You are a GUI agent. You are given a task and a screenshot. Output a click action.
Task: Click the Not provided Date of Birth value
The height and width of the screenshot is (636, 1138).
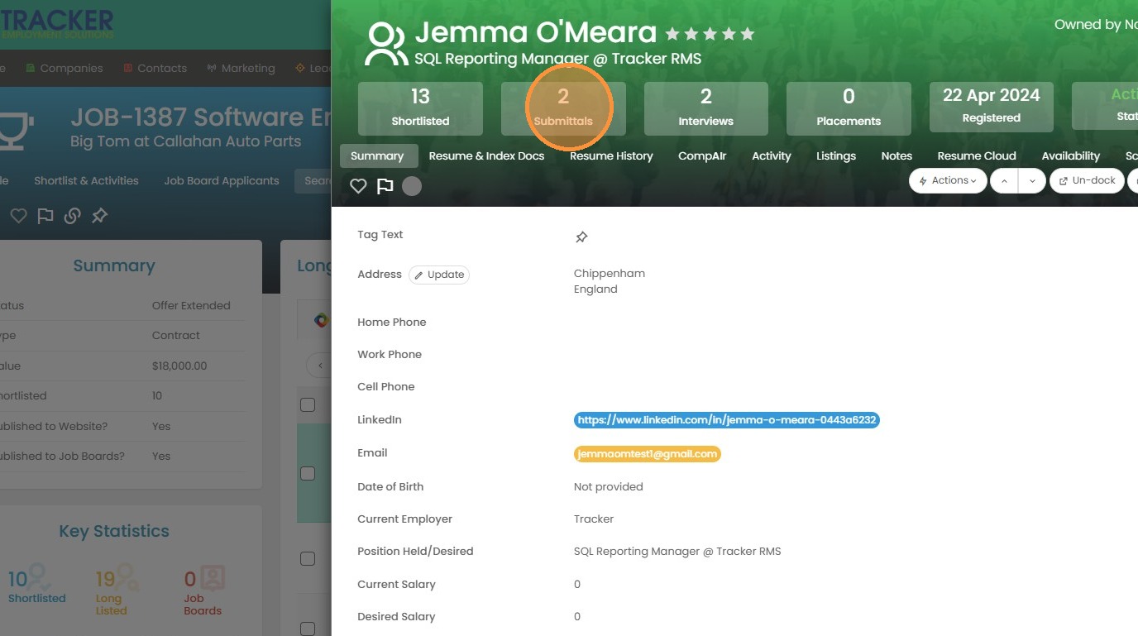click(x=609, y=486)
